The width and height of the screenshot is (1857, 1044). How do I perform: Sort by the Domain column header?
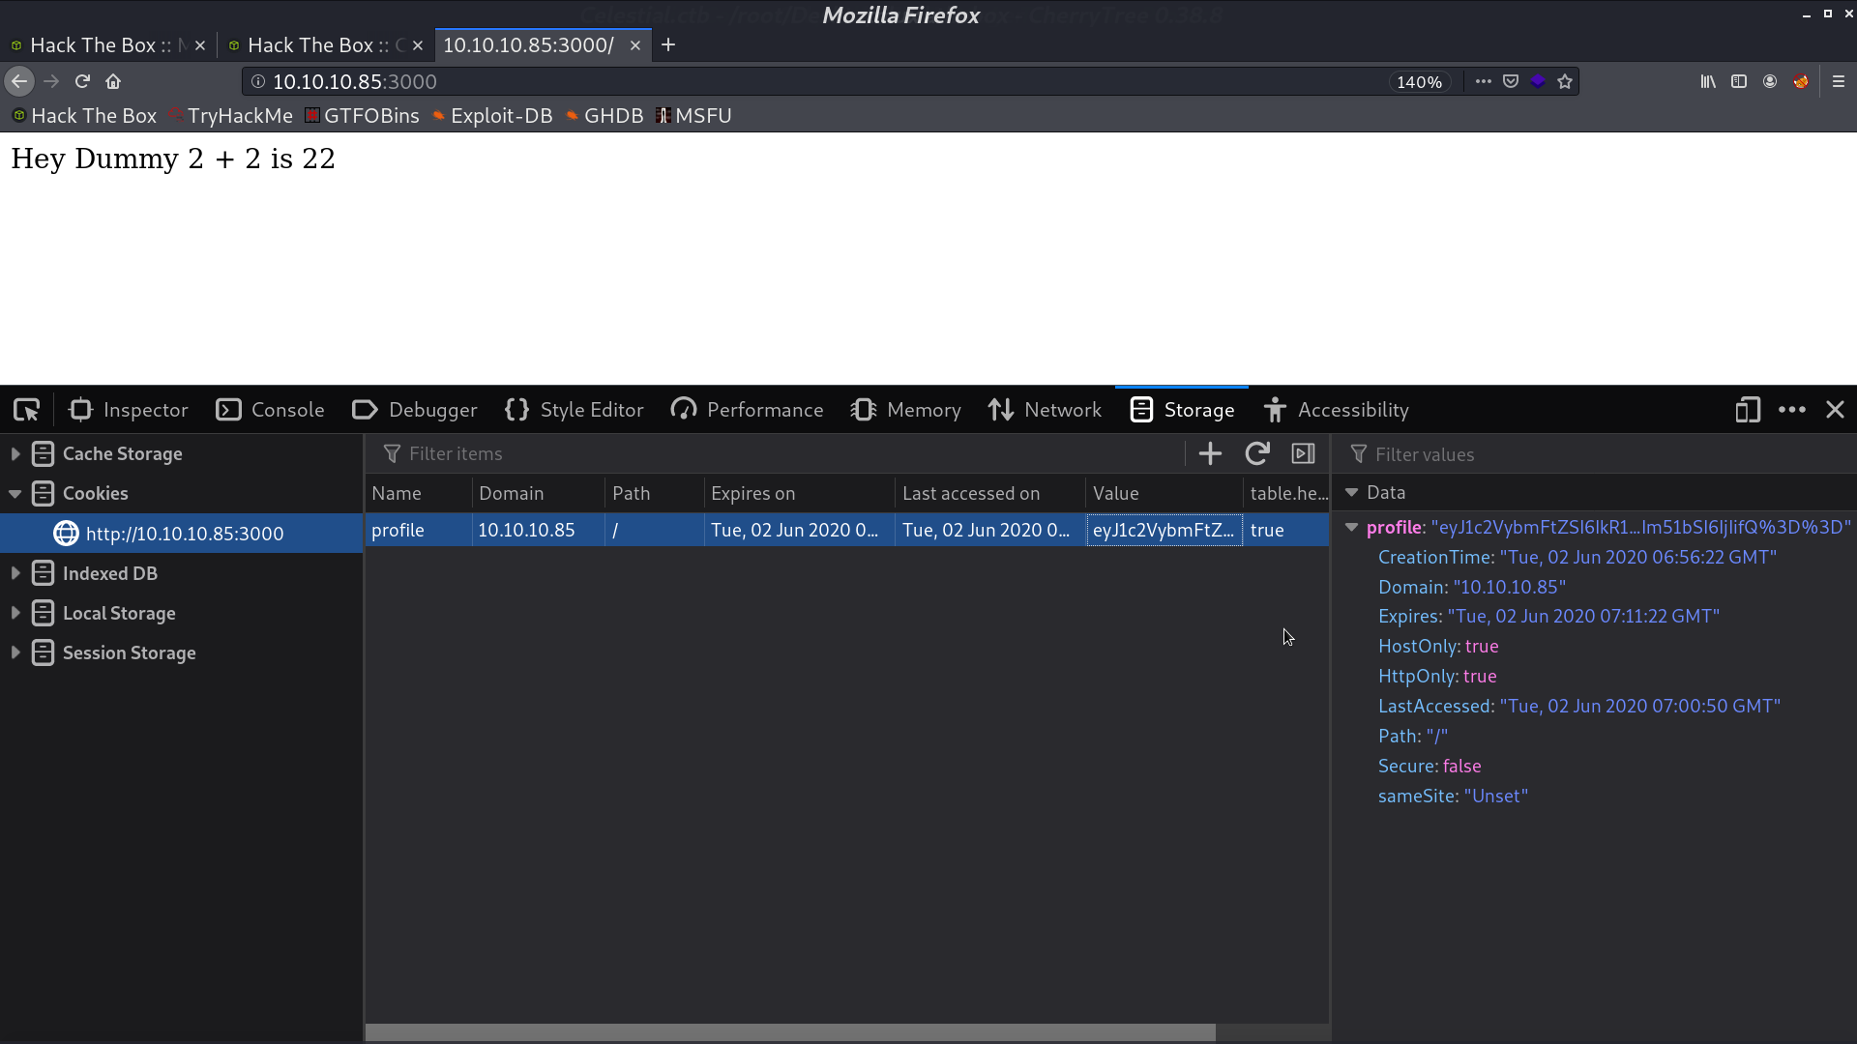point(539,493)
